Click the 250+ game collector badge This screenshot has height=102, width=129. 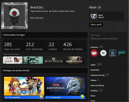(122, 53)
